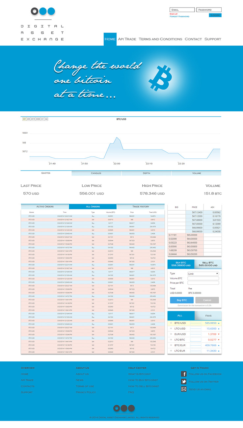Image resolution: width=243 pixels, height=428 pixels.
Task: Show Favs currency pairs tab
Action: click(208, 316)
